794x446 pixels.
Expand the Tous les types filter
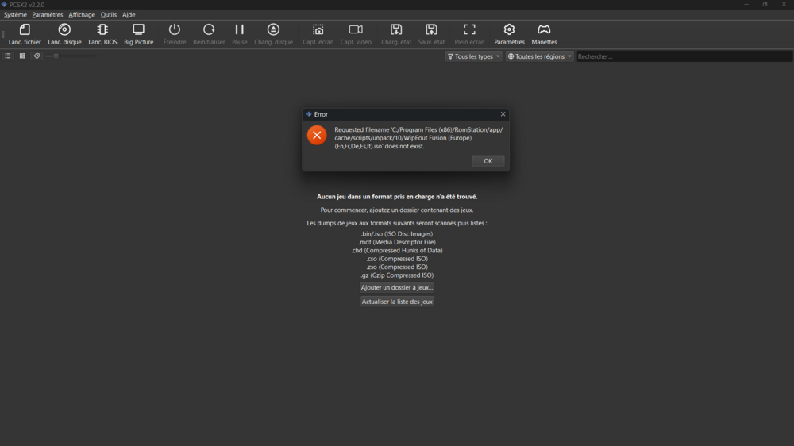click(473, 56)
